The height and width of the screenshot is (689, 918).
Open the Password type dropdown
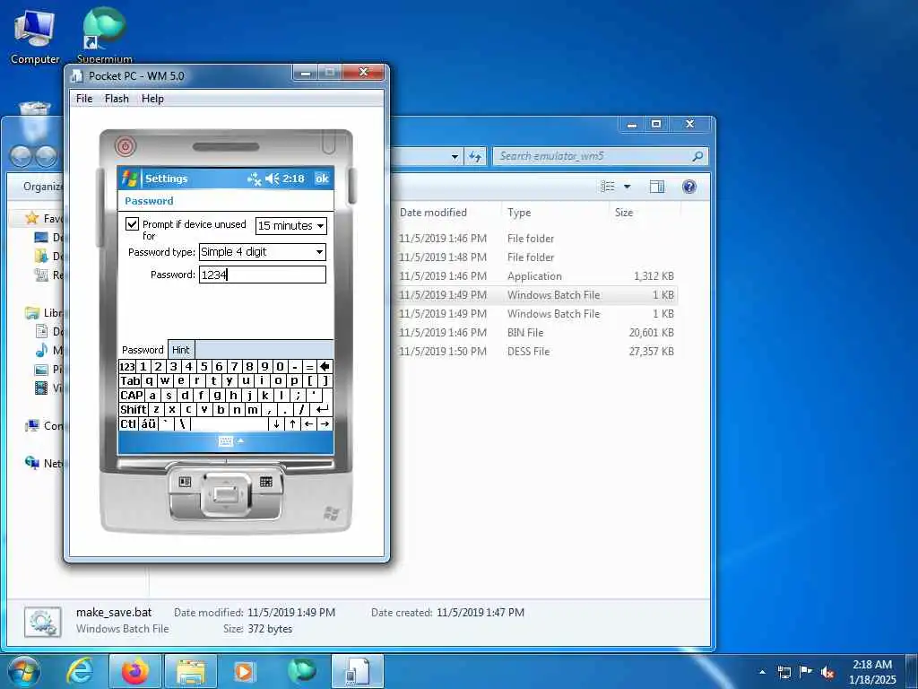[x=263, y=252]
